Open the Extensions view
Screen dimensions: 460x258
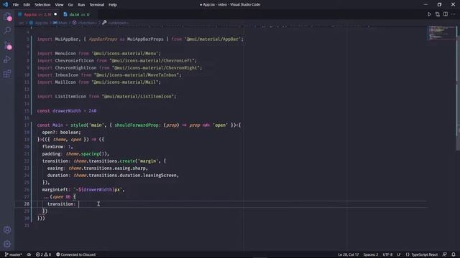7,73
